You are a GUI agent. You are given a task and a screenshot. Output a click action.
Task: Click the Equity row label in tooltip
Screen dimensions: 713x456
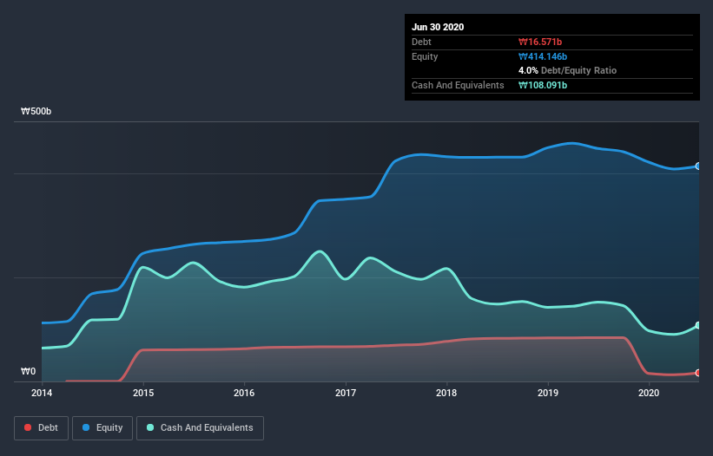coord(425,56)
